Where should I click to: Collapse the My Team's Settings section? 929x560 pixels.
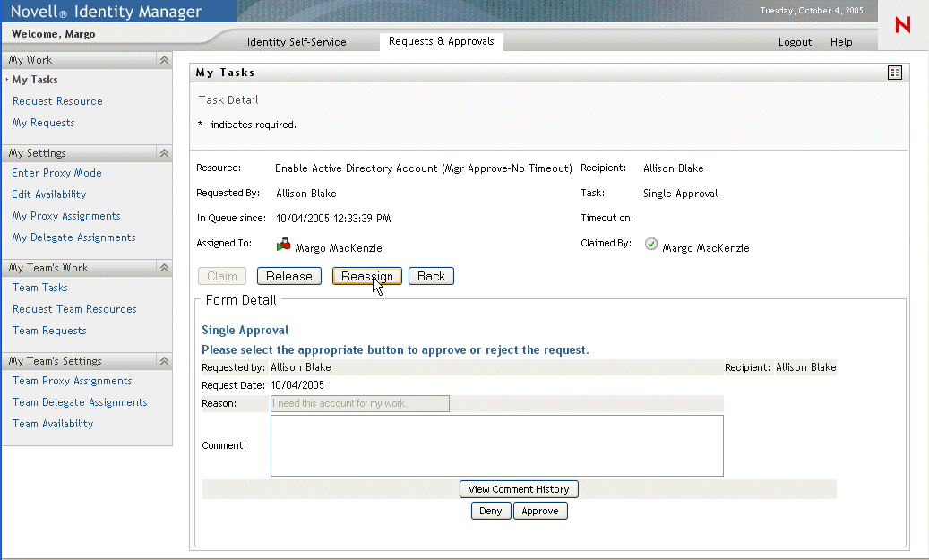click(164, 361)
